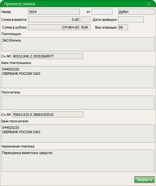The image size is (156, 186).
Task: Click the Банк получателя text area
Action: [78, 134]
